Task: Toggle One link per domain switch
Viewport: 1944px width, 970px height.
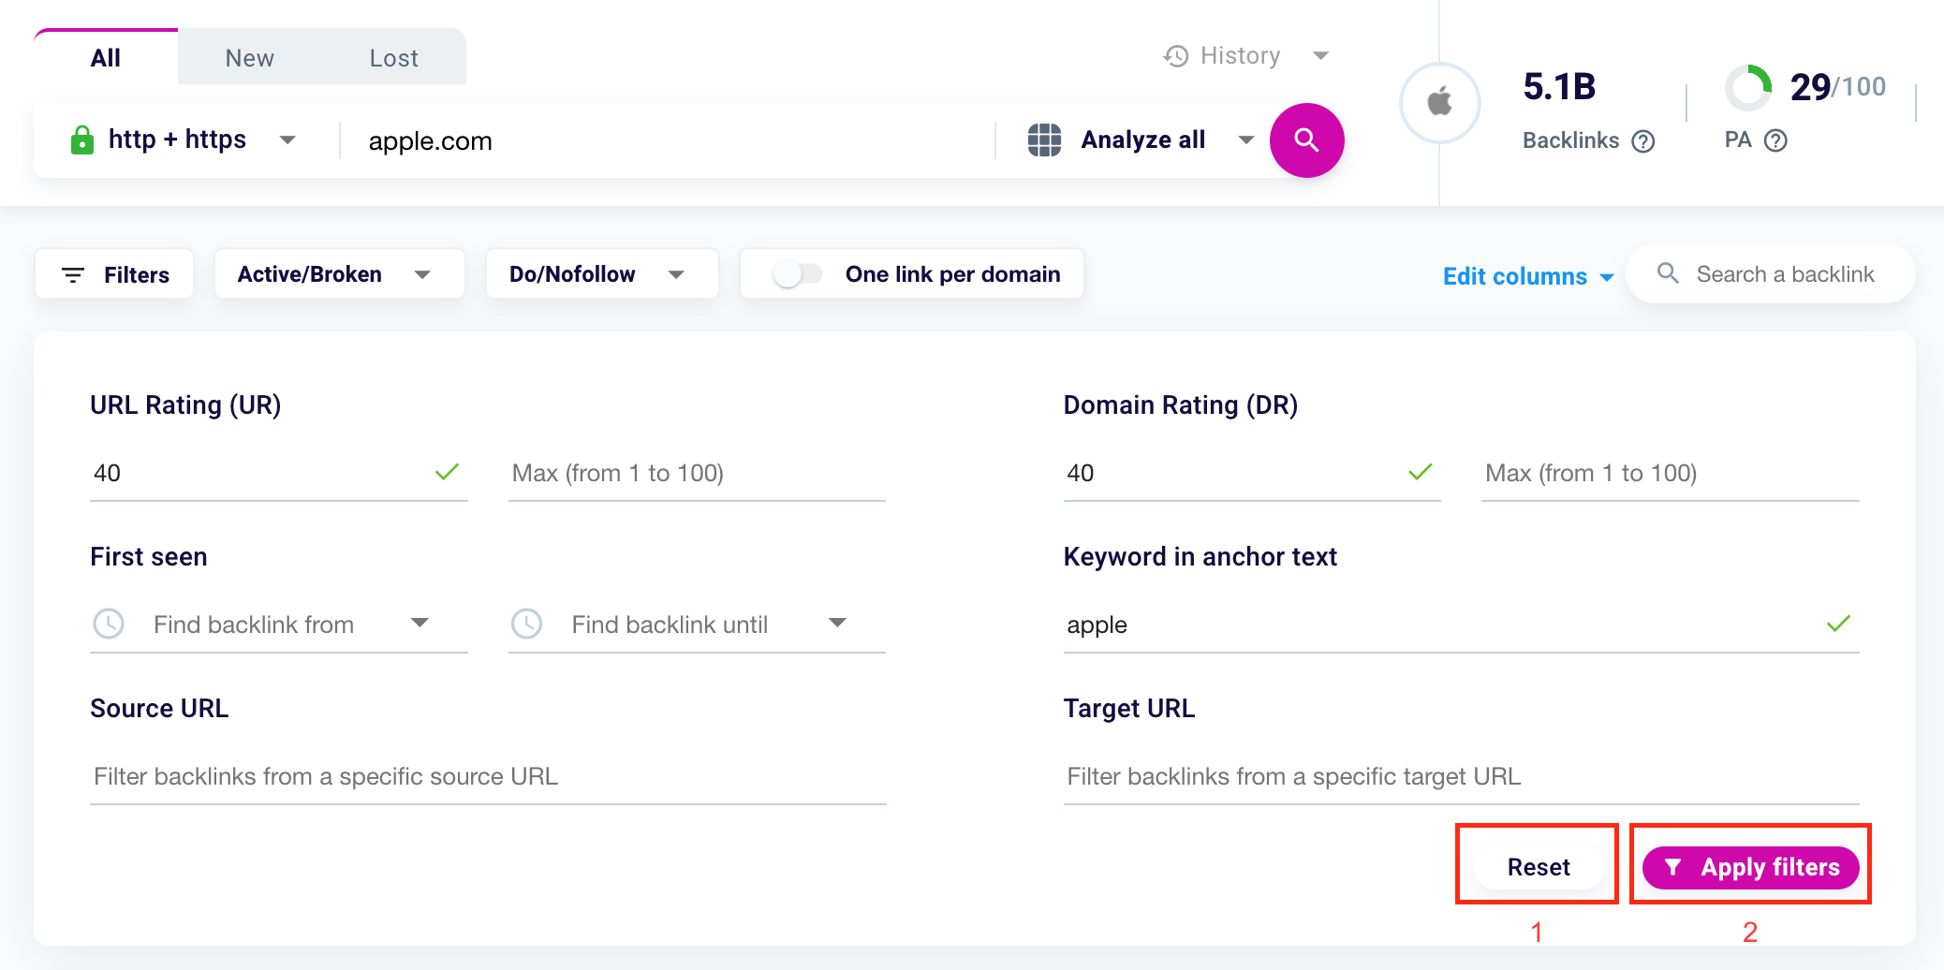Action: 798,274
